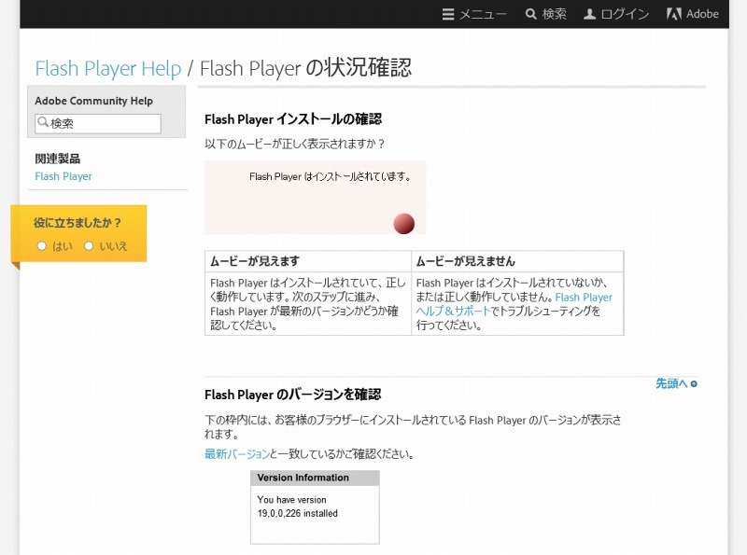Click the ムービーが見えます column header
The height and width of the screenshot is (555, 747).
pos(308,261)
